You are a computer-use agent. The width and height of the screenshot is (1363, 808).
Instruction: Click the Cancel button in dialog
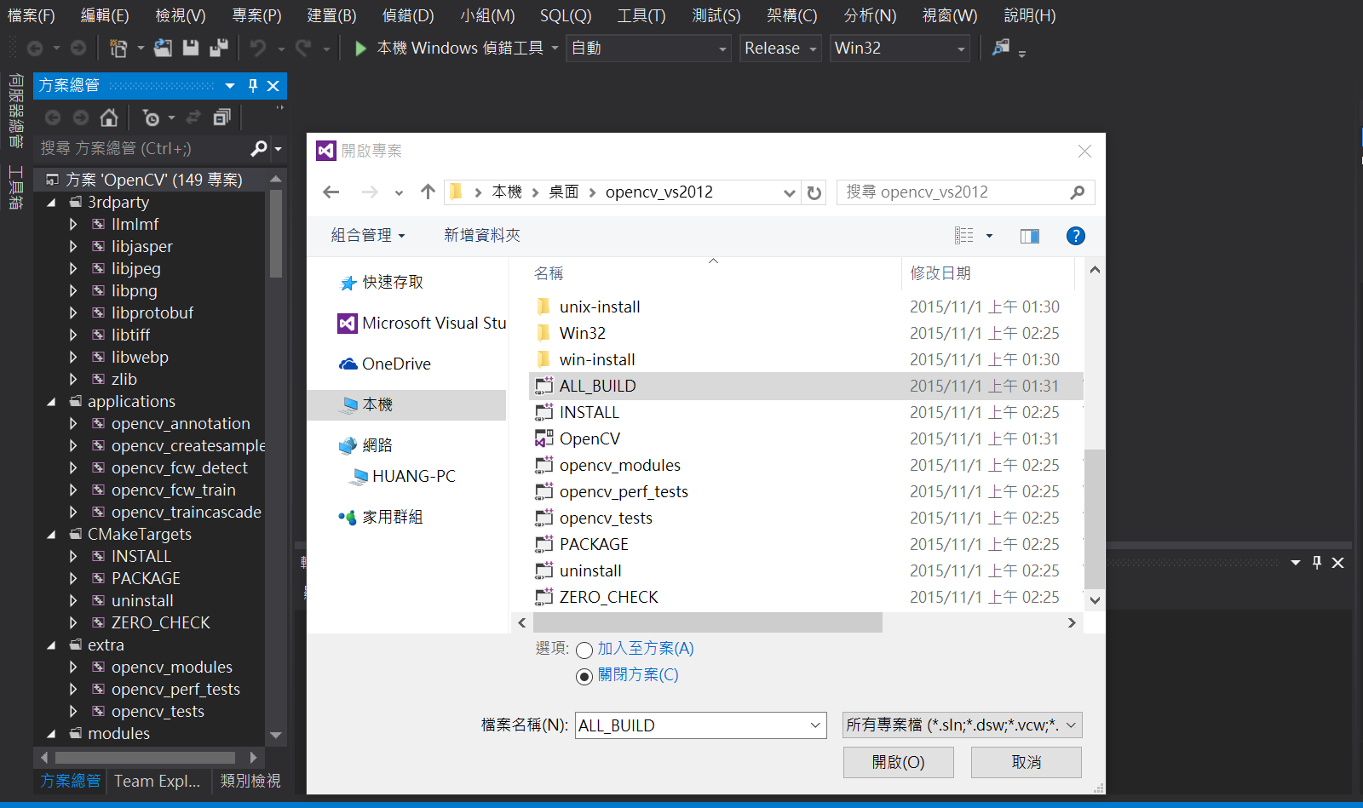[1027, 762]
